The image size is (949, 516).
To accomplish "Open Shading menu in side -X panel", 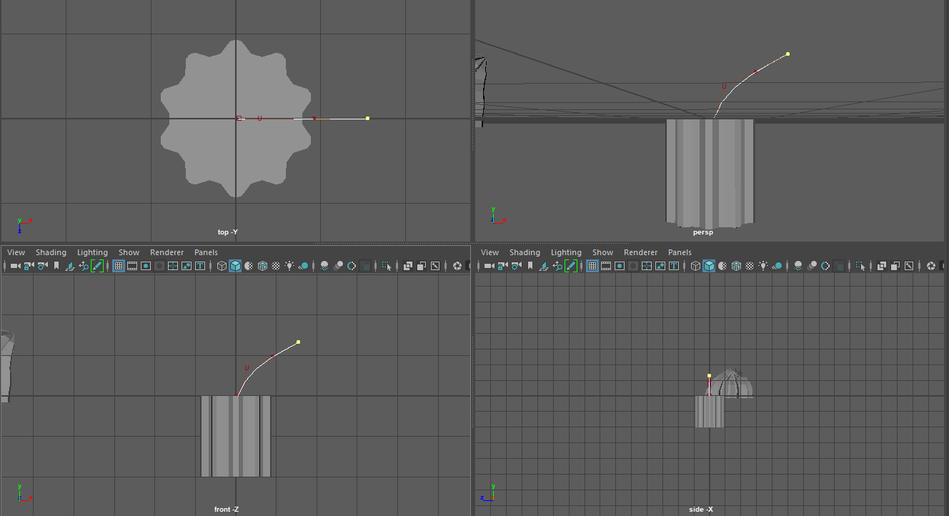I will pos(525,252).
